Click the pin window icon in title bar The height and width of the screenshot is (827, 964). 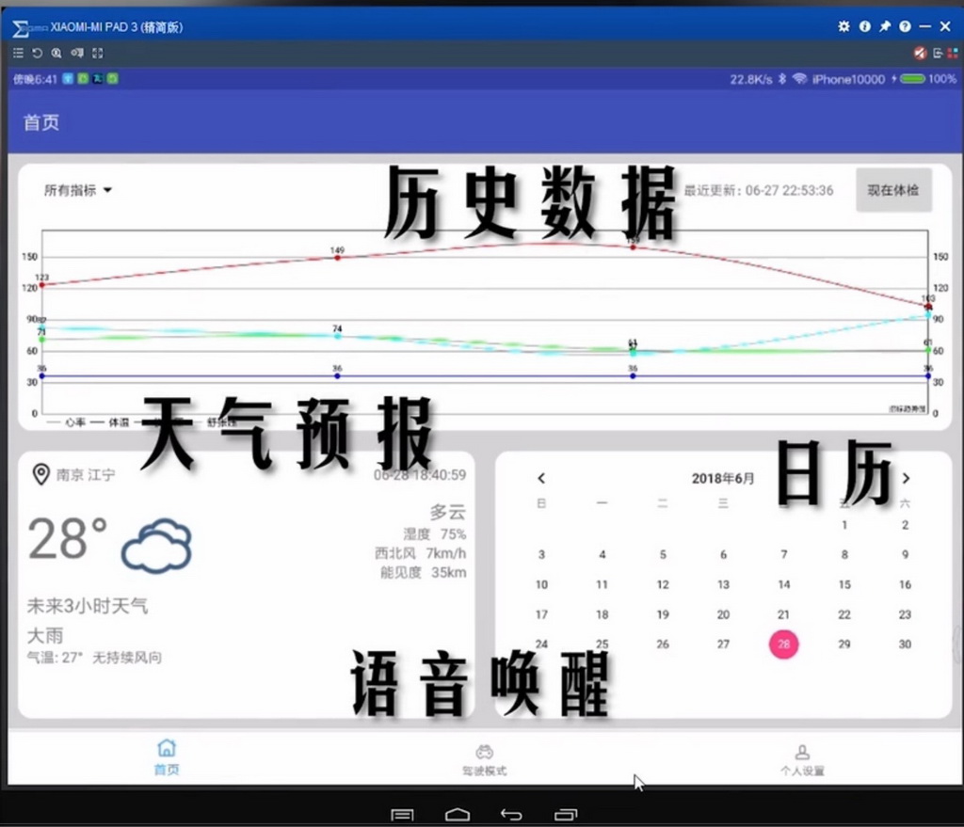tap(885, 26)
